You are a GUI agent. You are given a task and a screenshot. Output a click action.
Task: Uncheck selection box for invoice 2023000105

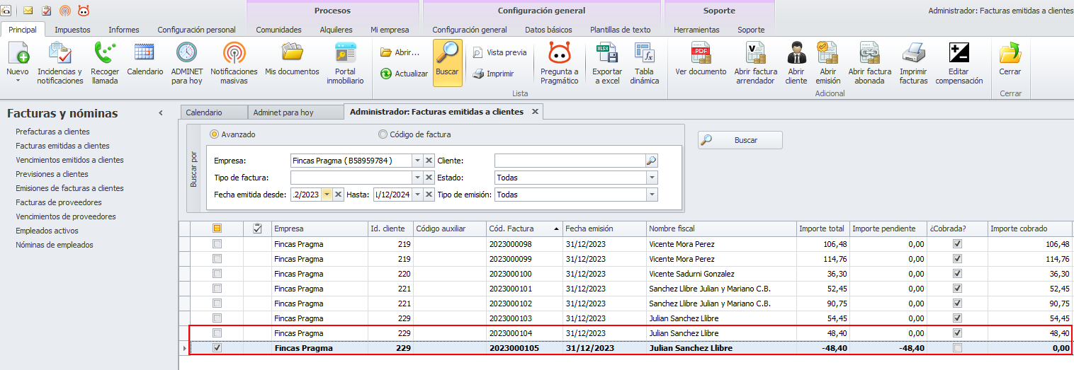(x=217, y=348)
